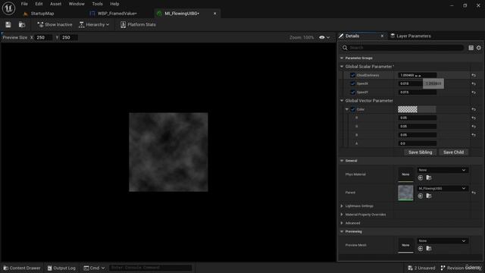
Task: Expand the Material Property Overrides section
Action: [342, 215]
